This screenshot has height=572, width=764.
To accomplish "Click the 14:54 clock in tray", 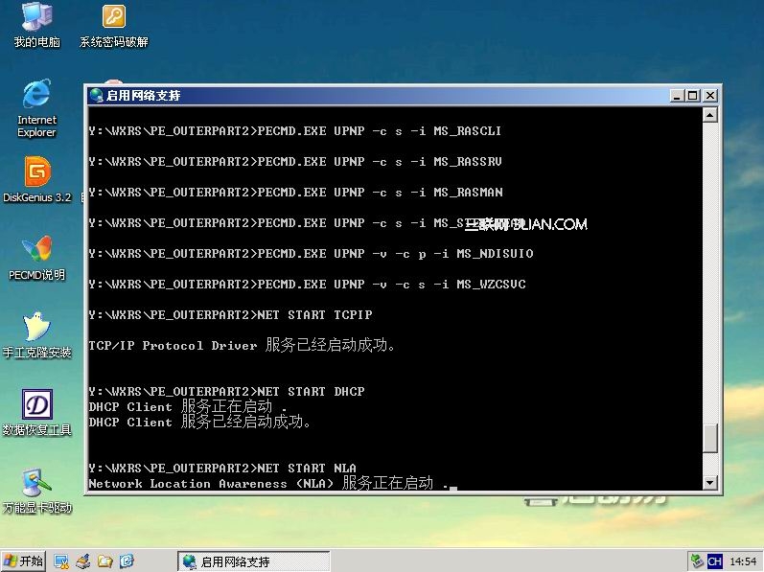I will 743,561.
